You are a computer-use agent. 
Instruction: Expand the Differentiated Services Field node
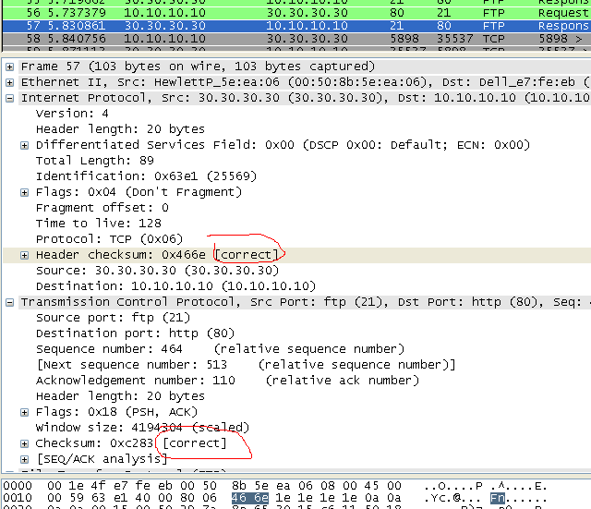[x=25, y=145]
